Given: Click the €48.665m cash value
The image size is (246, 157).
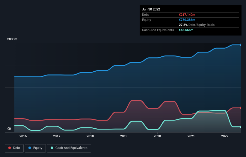Looking at the screenshot, I should pos(186,30).
